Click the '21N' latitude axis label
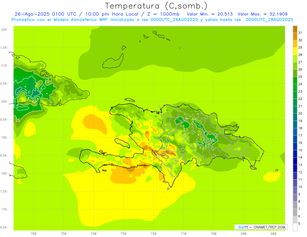 pyautogui.click(x=4, y=65)
